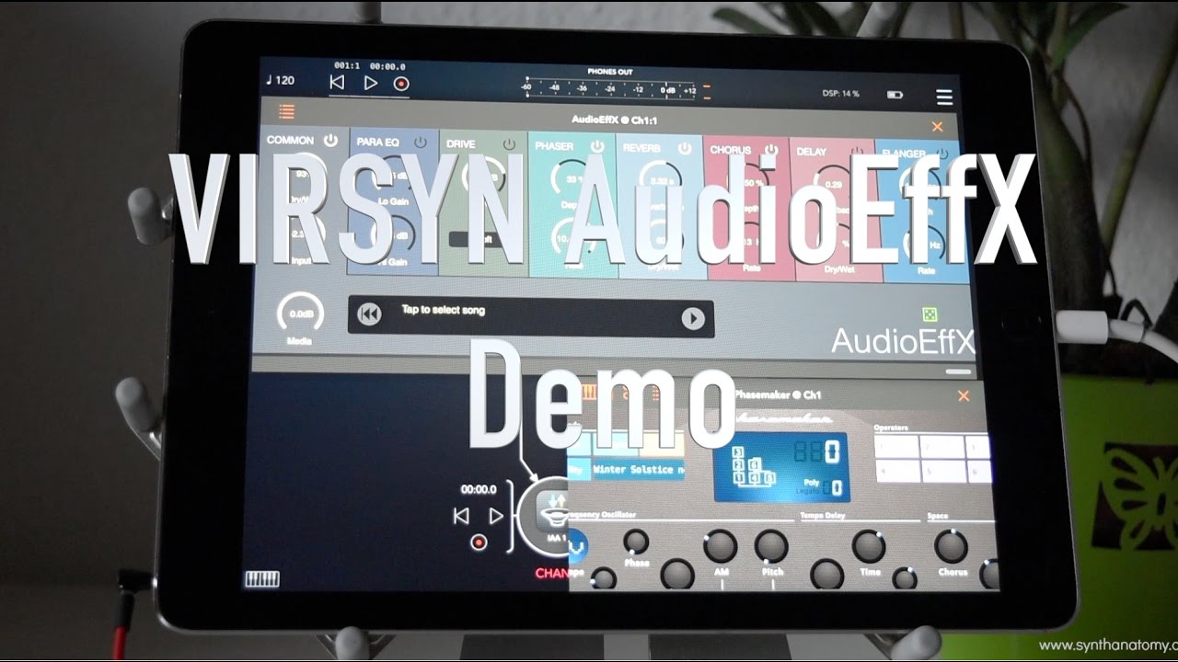1178x662 pixels.
Task: Show the on-screen keyboard icon
Action: click(x=262, y=578)
